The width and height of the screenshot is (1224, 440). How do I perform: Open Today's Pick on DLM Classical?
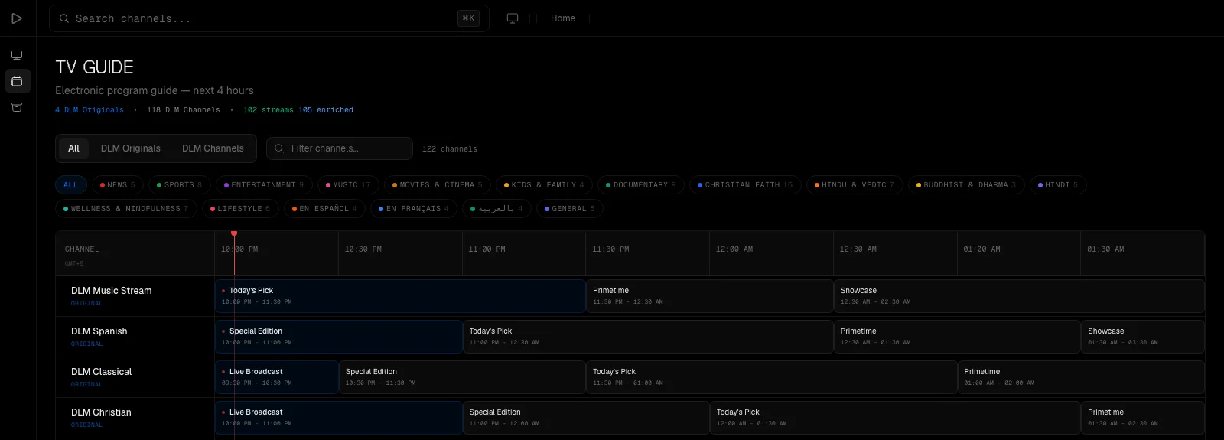click(x=772, y=377)
